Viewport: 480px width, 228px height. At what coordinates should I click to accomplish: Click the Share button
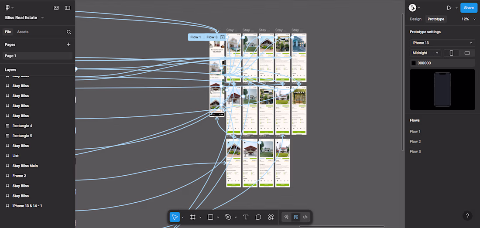coord(469,8)
